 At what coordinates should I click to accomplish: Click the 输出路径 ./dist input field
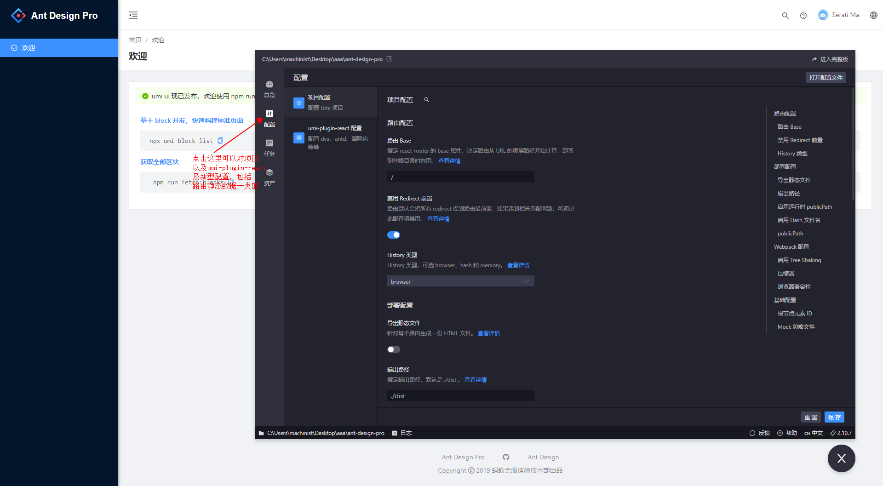pyautogui.click(x=461, y=396)
